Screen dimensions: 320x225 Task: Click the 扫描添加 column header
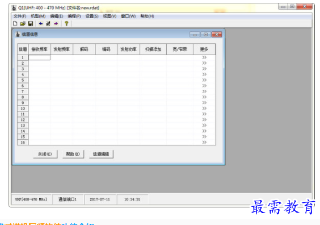(153, 49)
